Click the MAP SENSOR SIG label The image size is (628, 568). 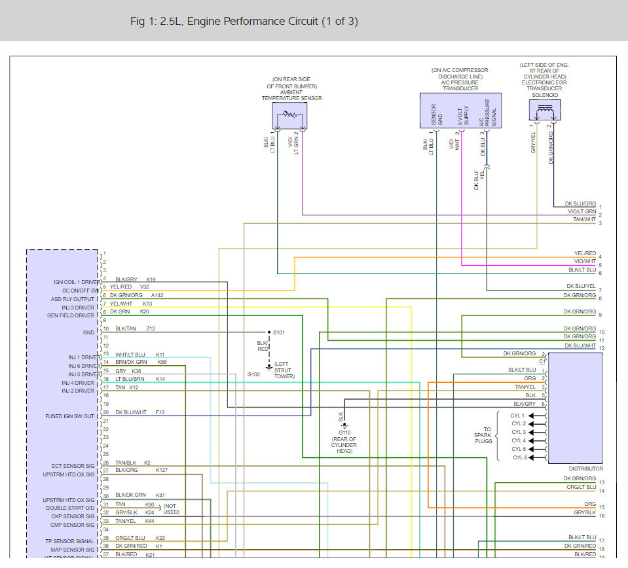click(x=73, y=550)
